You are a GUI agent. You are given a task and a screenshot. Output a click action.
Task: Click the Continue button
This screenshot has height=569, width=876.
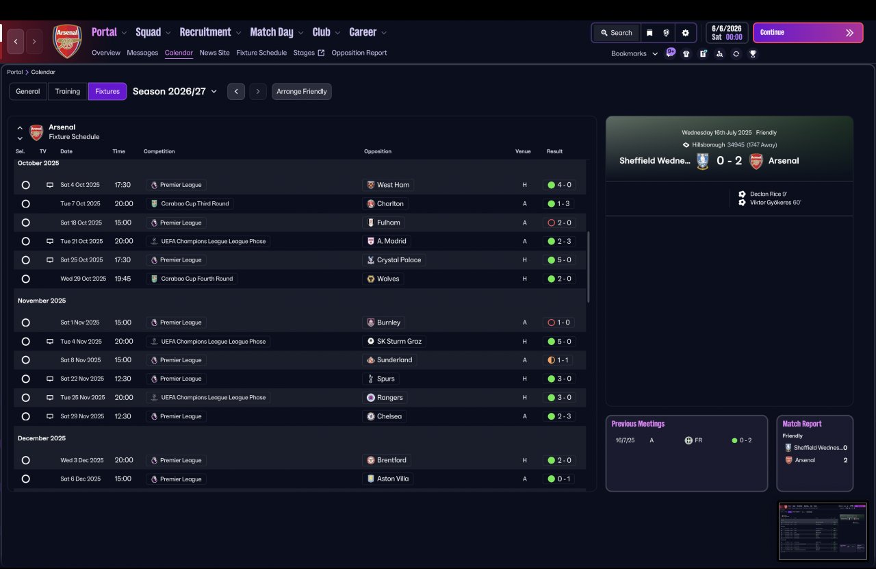808,33
